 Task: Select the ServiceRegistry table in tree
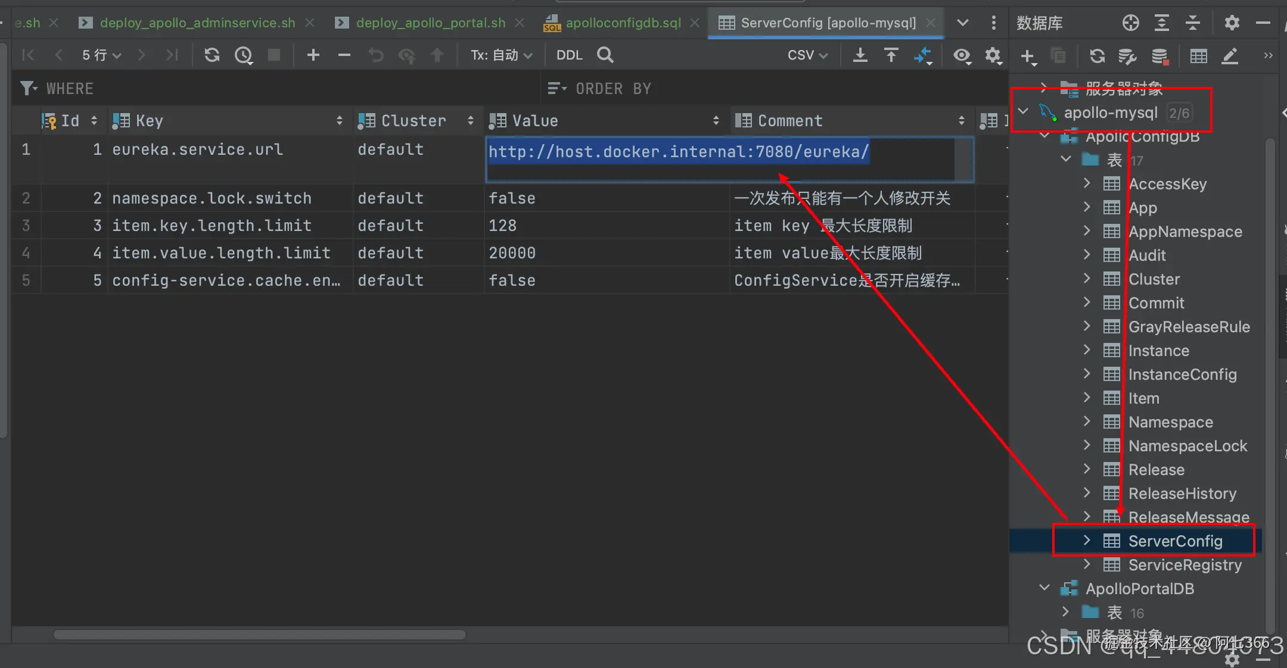(x=1185, y=565)
